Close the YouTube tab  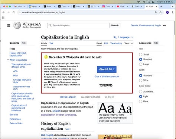[x=127, y=6]
